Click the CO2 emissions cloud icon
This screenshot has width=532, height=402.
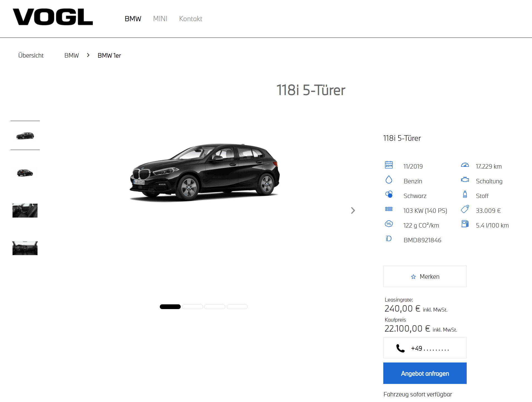389,224
